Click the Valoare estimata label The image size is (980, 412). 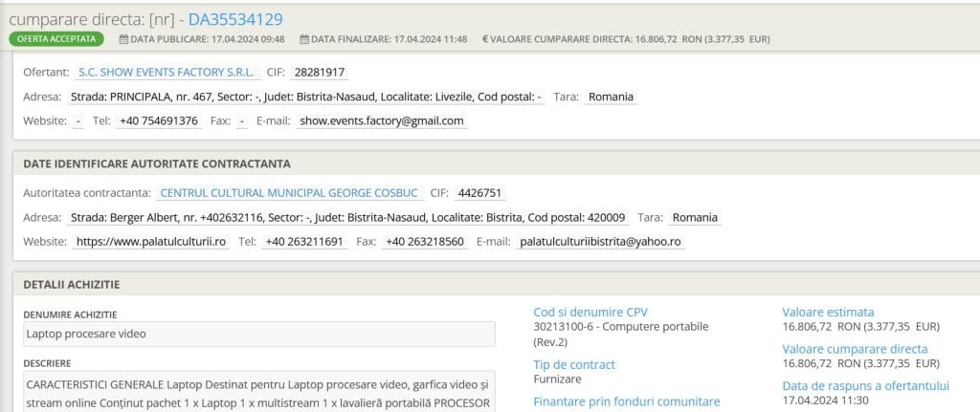(x=828, y=313)
